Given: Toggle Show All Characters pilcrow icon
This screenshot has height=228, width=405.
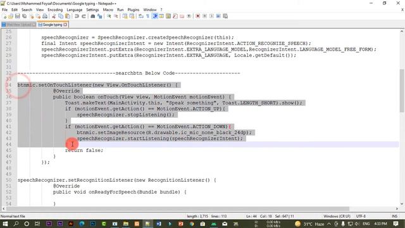Looking at the screenshot, I should coord(147,16).
